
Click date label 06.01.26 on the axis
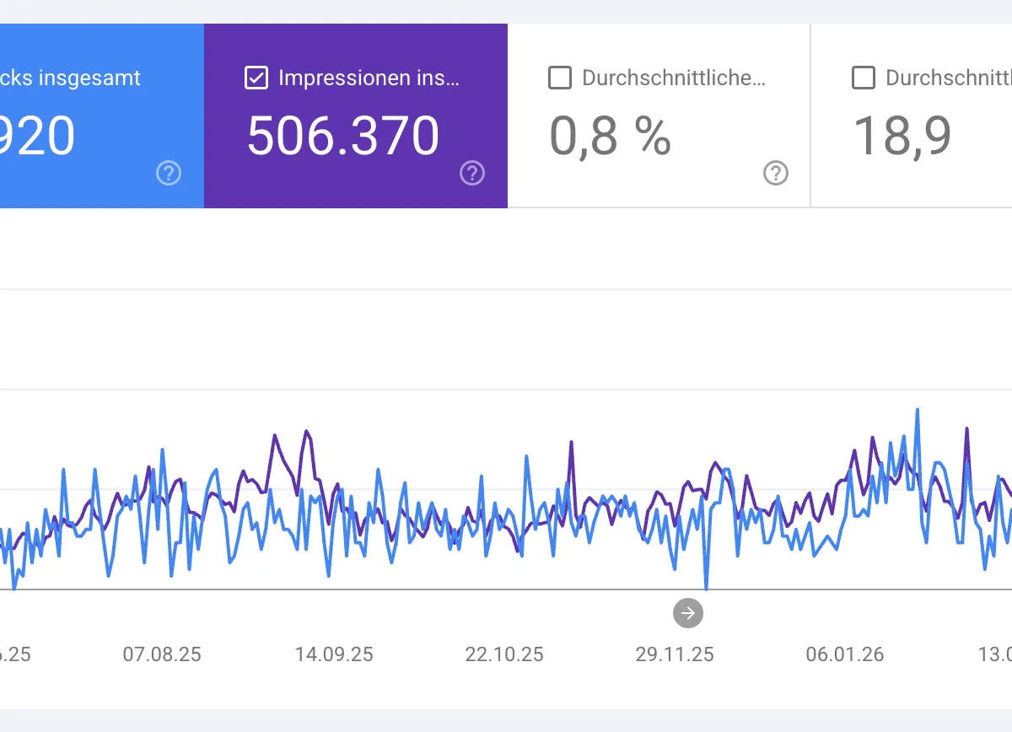click(x=845, y=654)
